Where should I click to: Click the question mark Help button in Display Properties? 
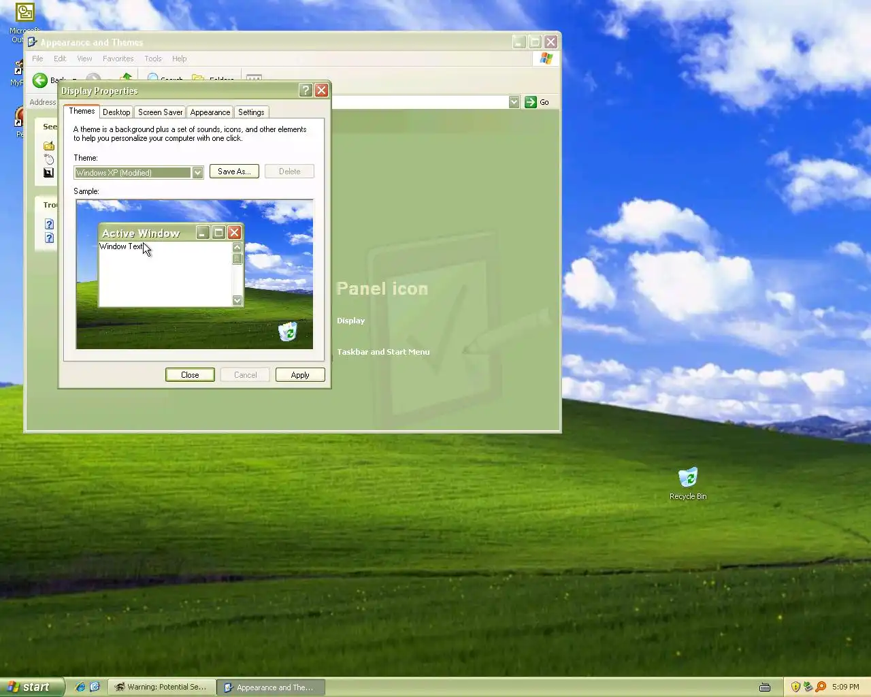pyautogui.click(x=306, y=91)
